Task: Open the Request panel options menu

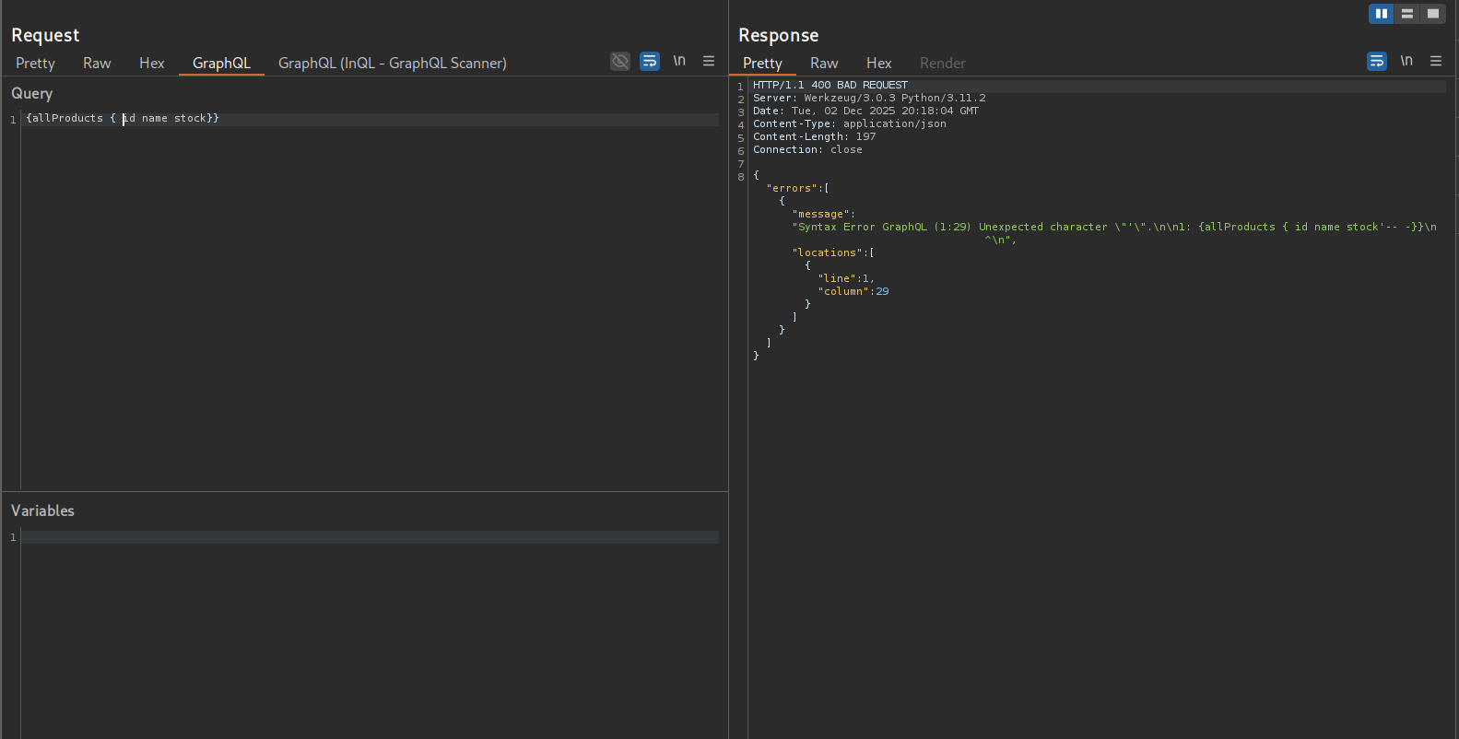Action: 709,61
